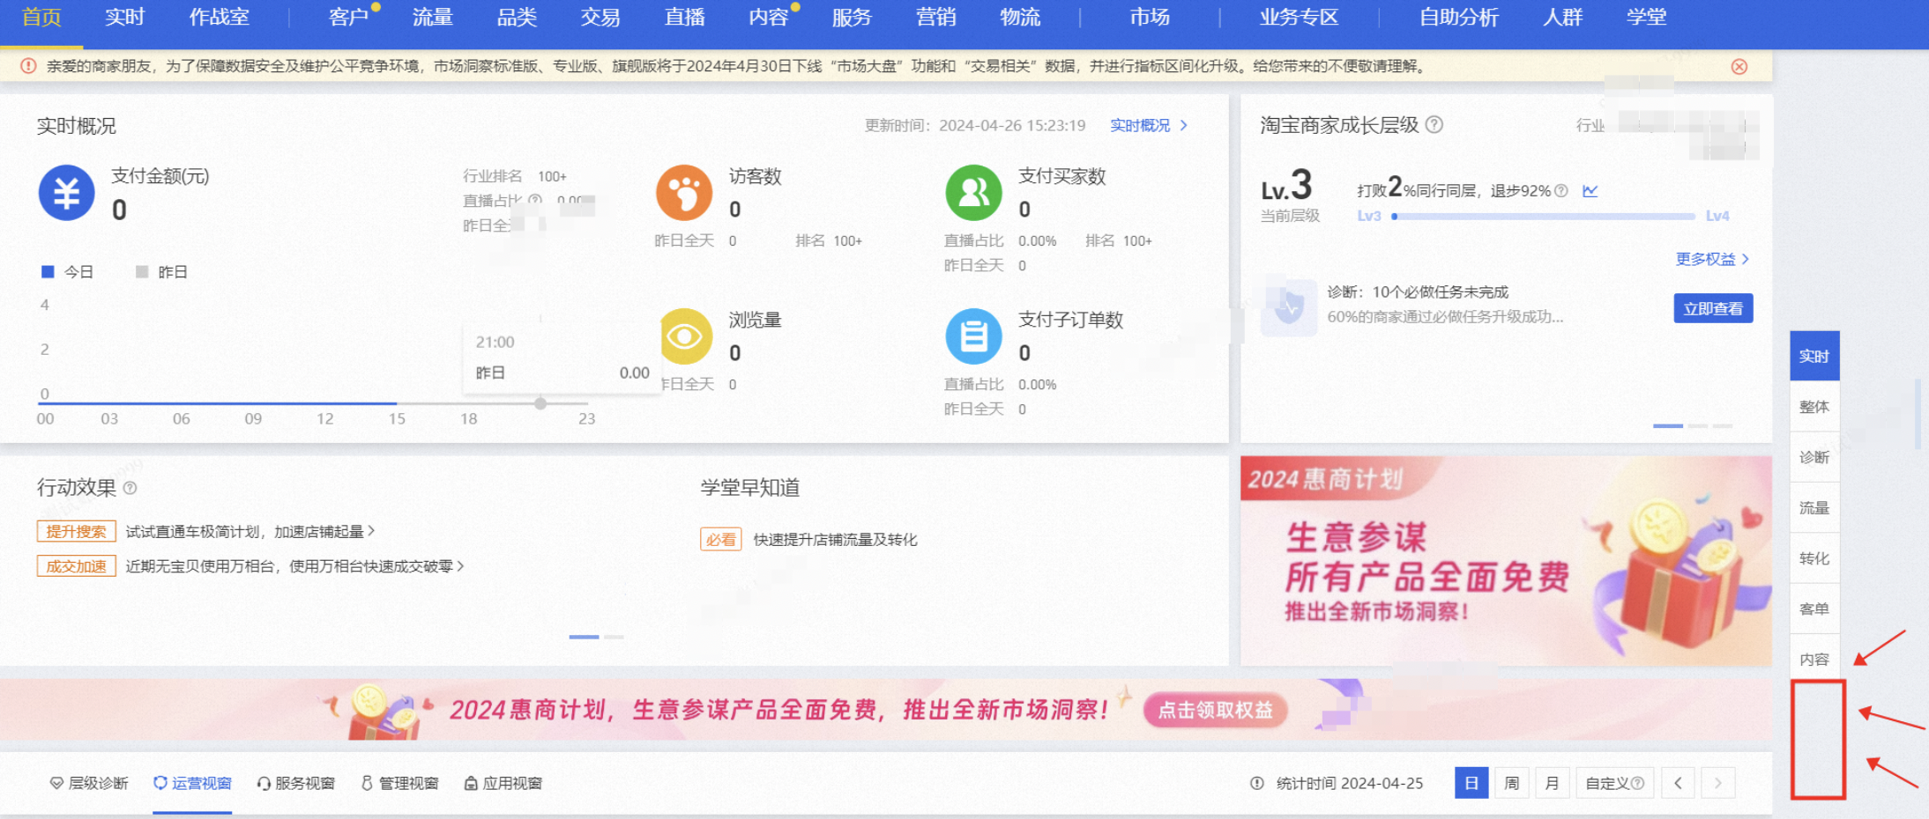Switch to 运营视窗 tab
Image resolution: width=1929 pixels, height=819 pixels.
pyautogui.click(x=192, y=783)
